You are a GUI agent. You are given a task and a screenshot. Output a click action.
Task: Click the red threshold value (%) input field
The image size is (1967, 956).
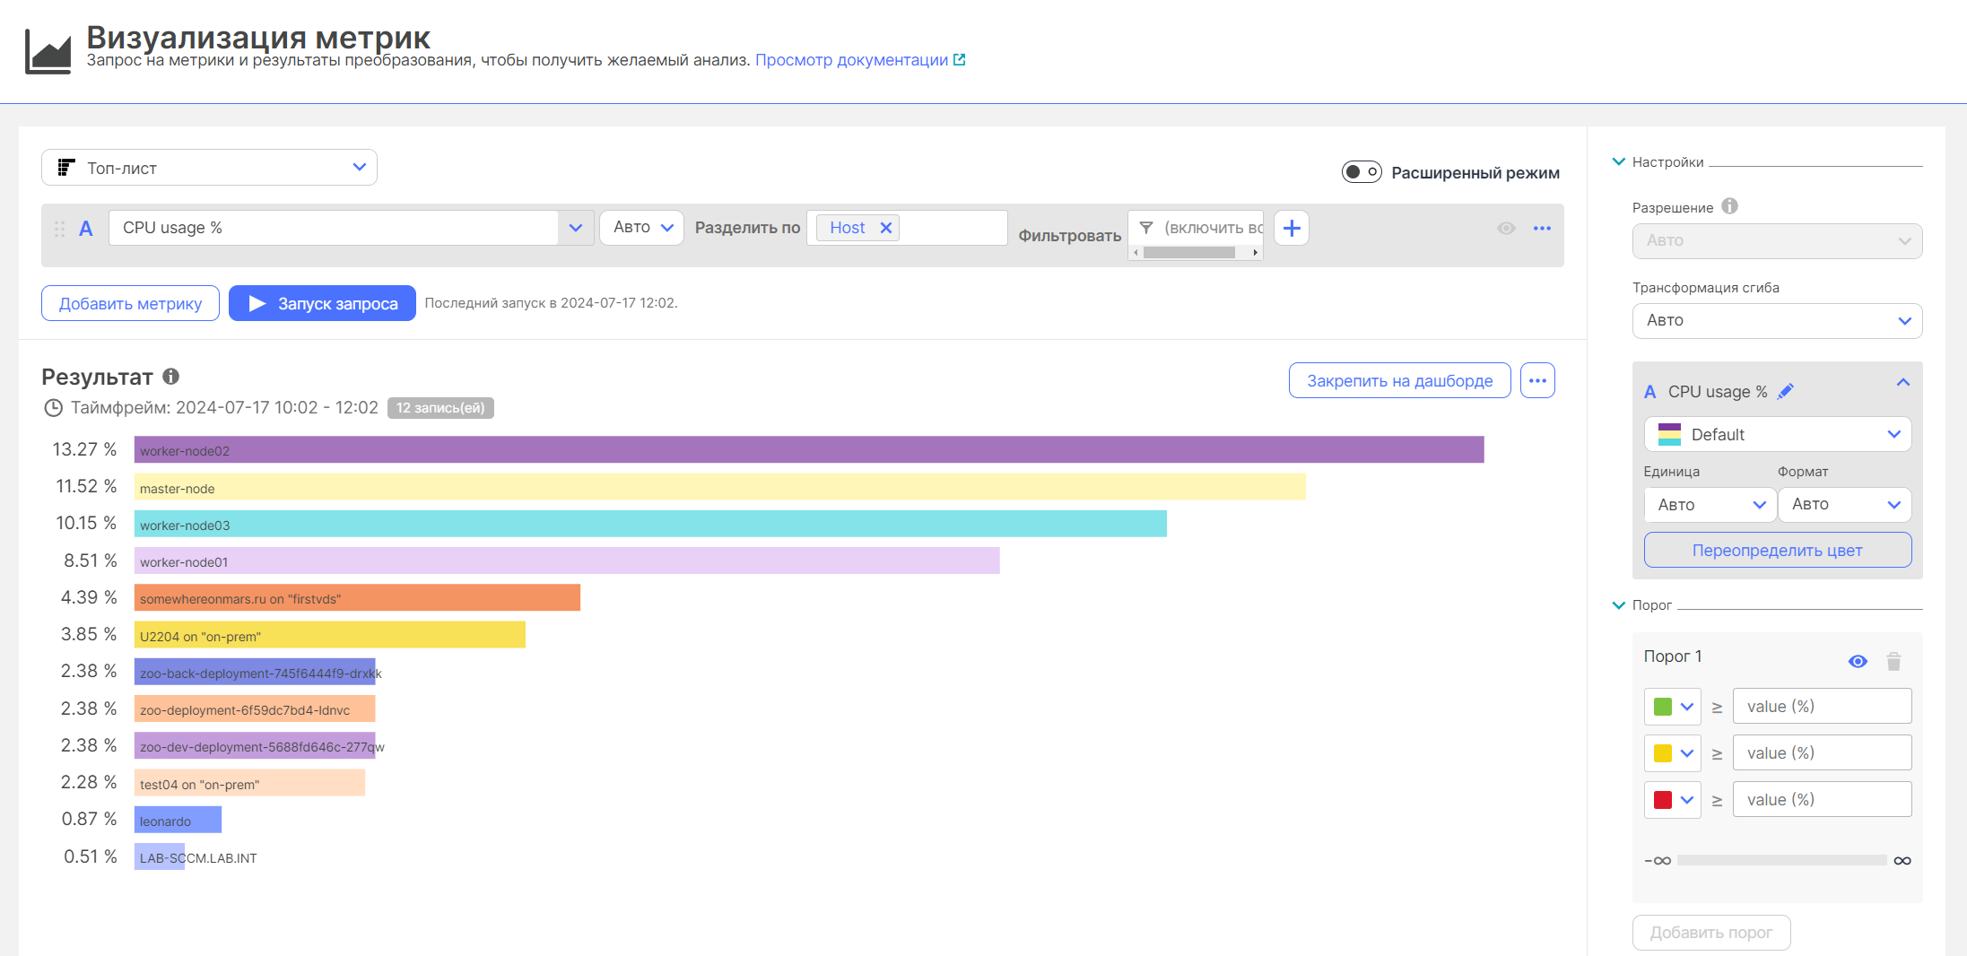click(1821, 800)
